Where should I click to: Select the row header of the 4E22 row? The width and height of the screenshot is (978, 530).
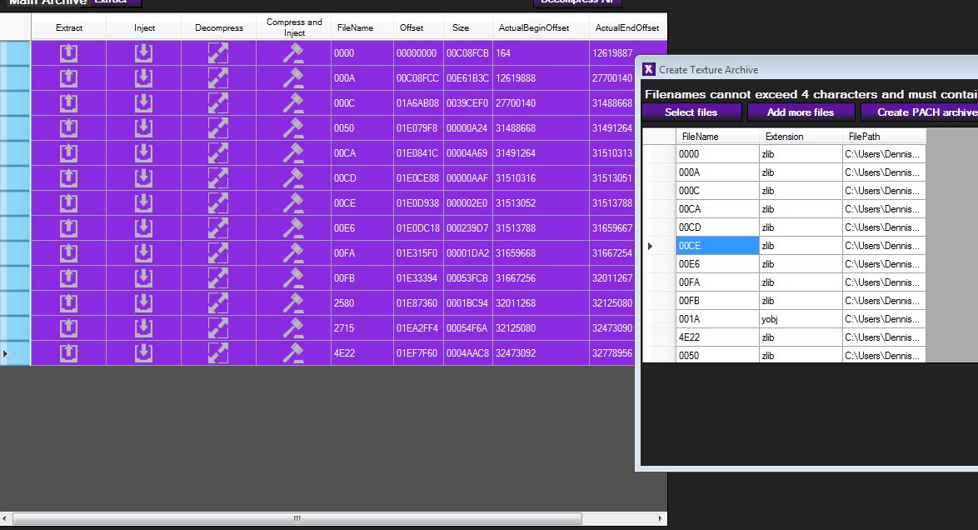[15, 353]
